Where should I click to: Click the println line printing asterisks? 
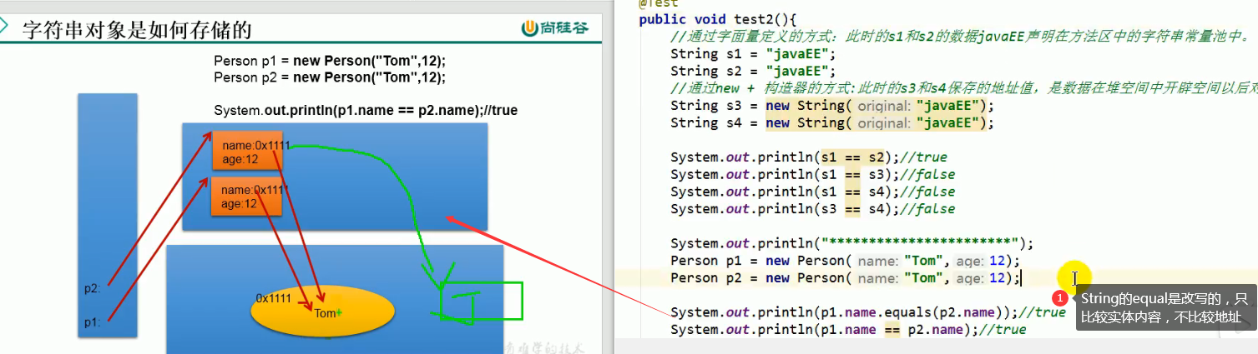pos(852,243)
